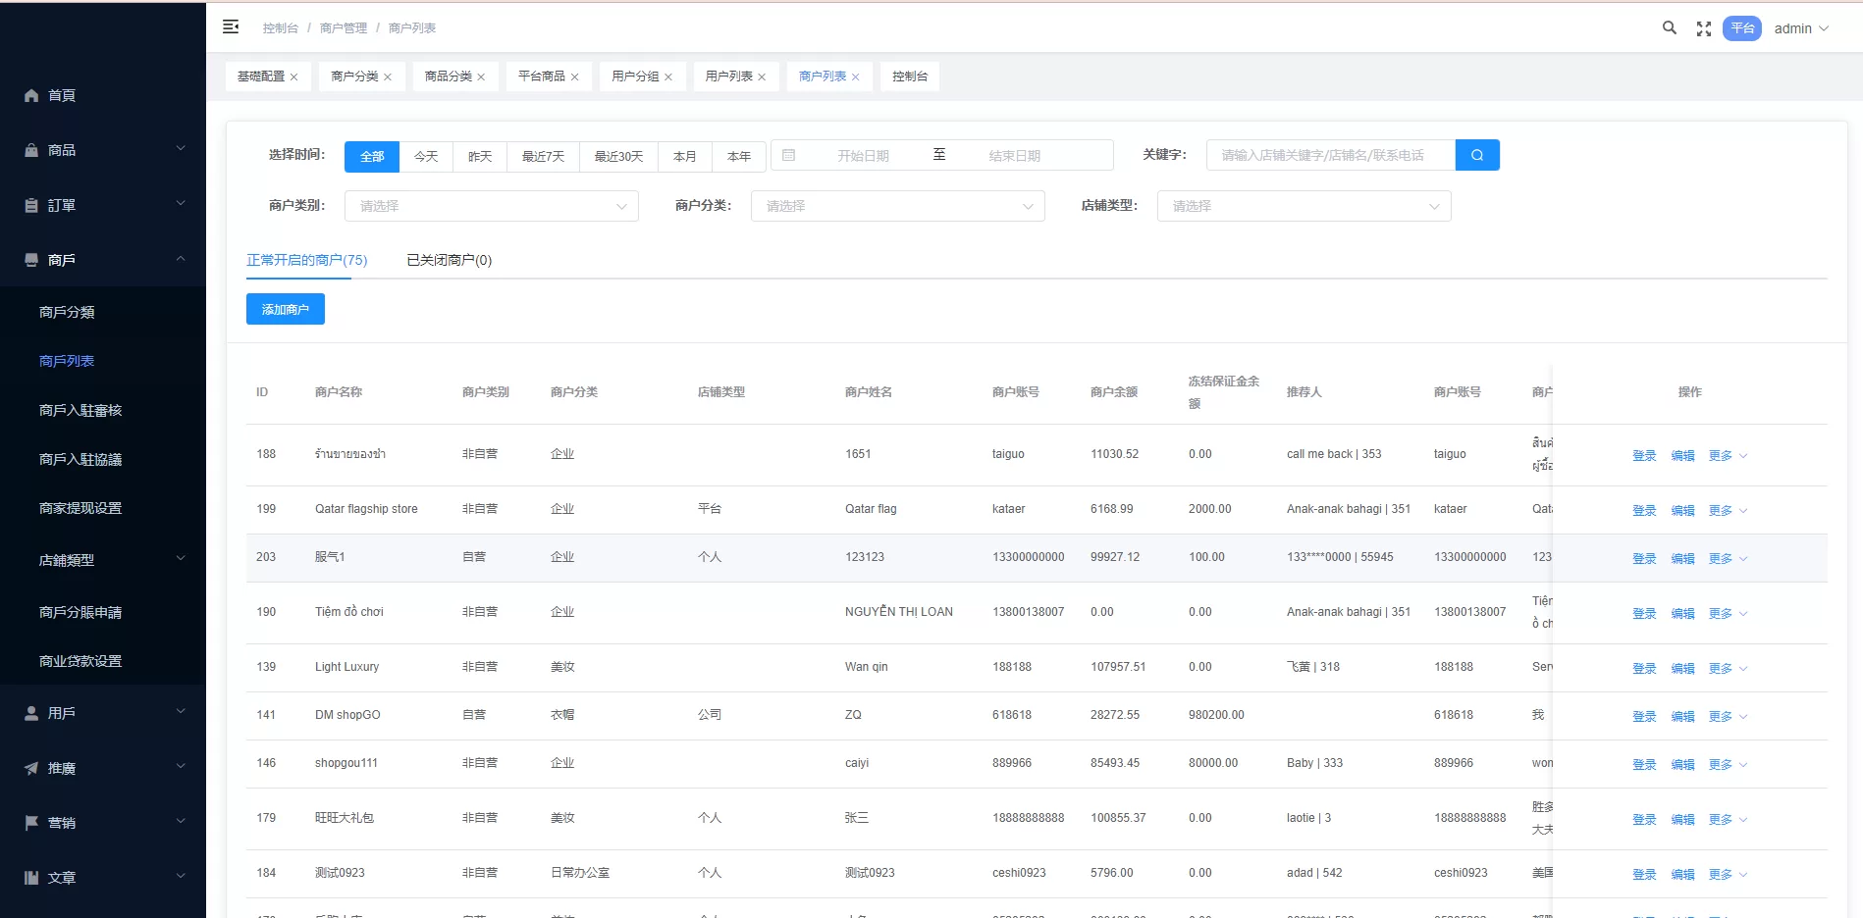
Task: Close the 基础配置 tab with its X
Action: click(x=293, y=77)
